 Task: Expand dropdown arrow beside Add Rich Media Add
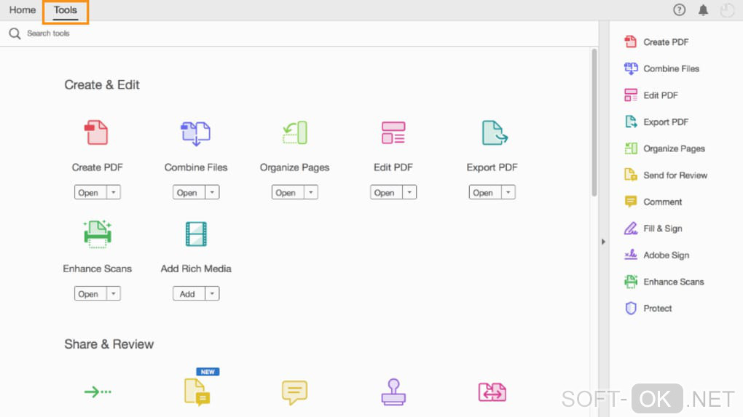(212, 293)
